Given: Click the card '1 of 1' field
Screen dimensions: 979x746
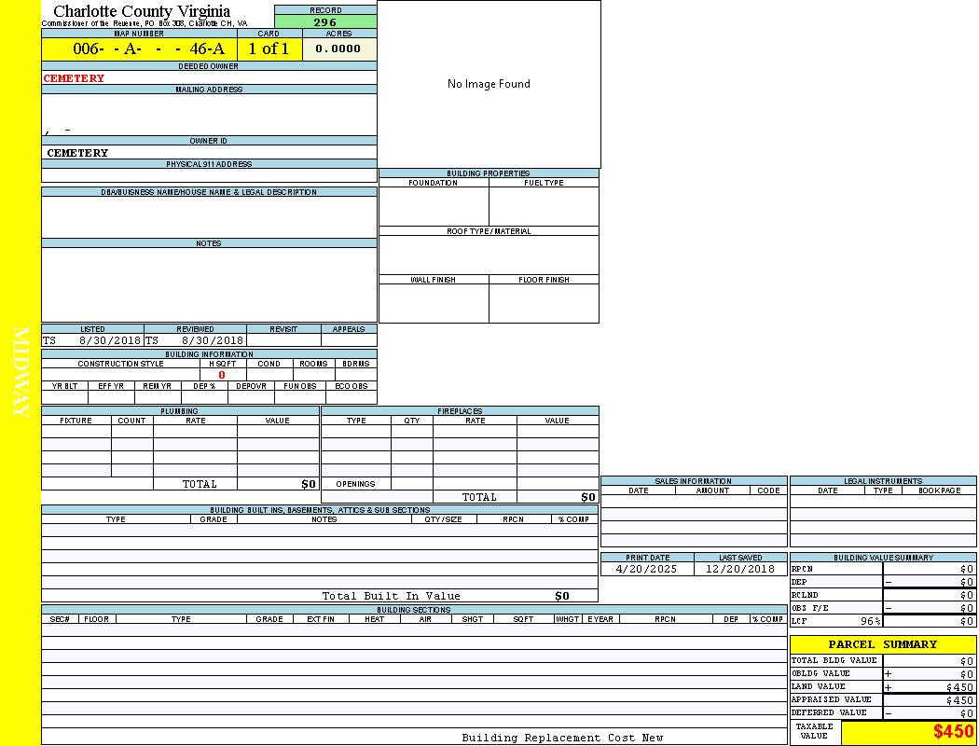Looking at the screenshot, I should pos(269,49).
